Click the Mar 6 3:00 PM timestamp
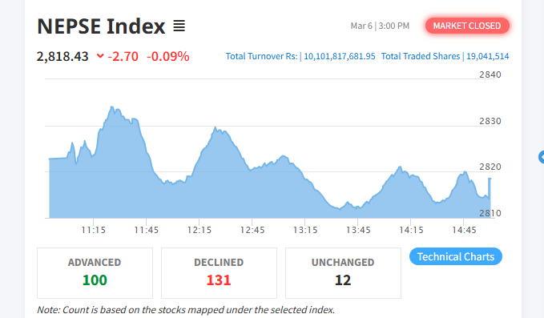This screenshot has height=318, width=544. click(x=380, y=26)
